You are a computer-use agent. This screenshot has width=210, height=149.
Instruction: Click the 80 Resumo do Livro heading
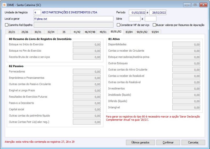click(40, 39)
